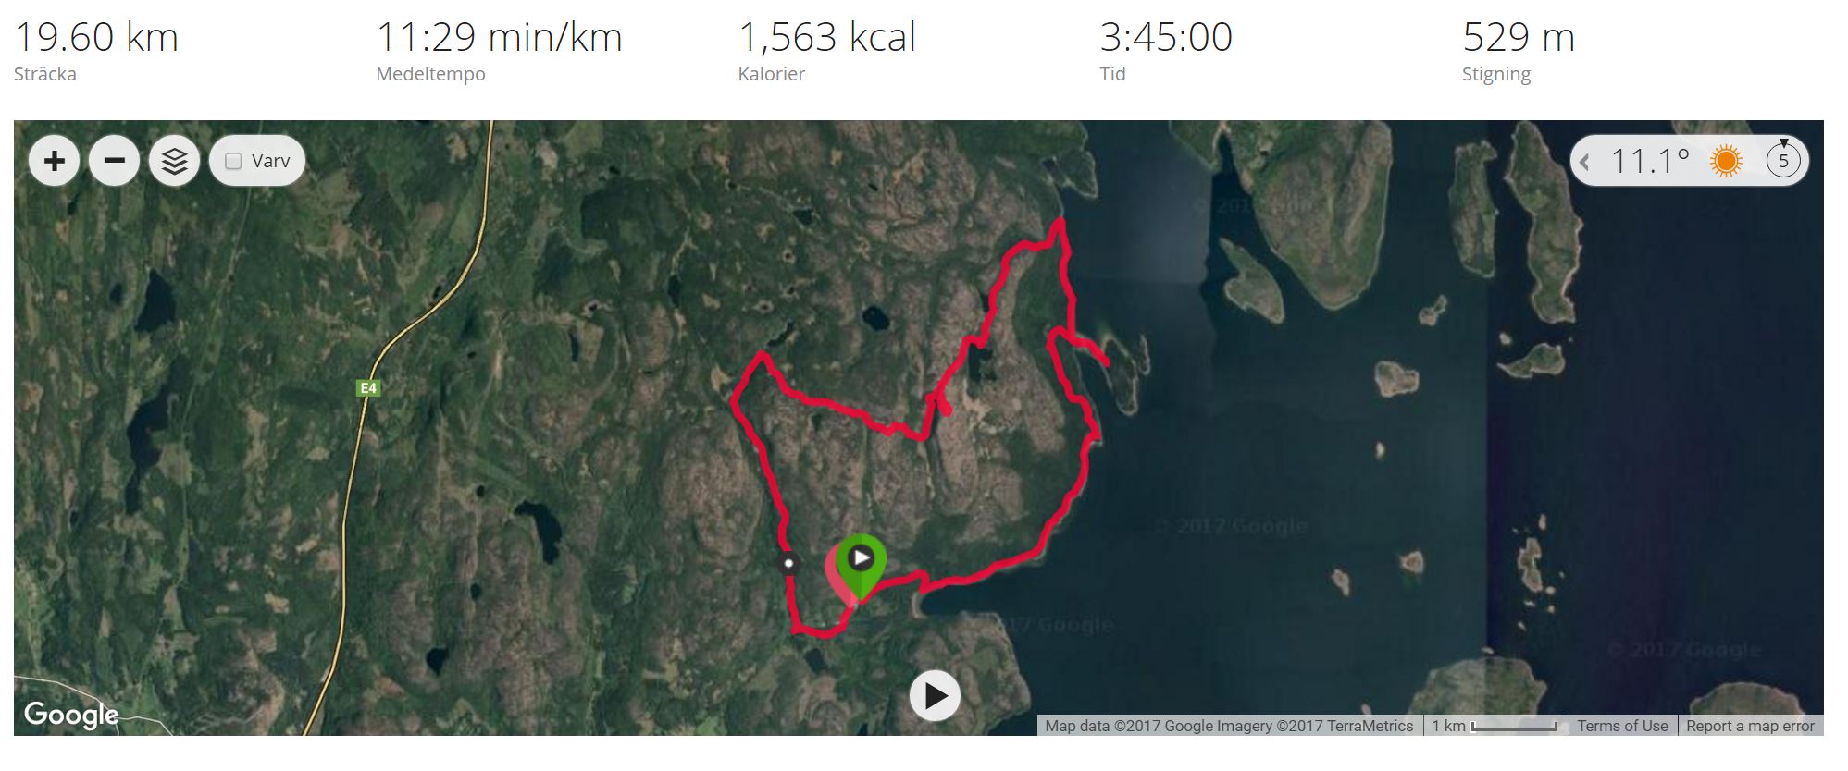
Task: Open the Report a map error link
Action: pyautogui.click(x=1750, y=726)
